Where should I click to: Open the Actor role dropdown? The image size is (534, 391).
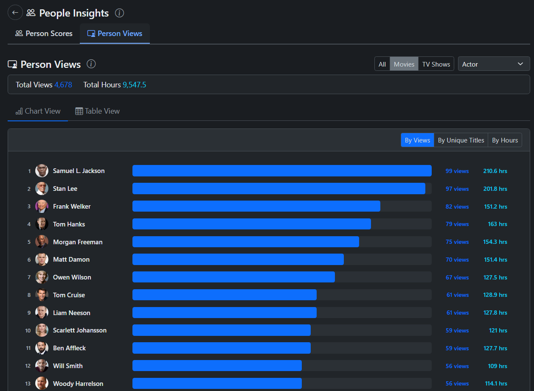pyautogui.click(x=493, y=64)
